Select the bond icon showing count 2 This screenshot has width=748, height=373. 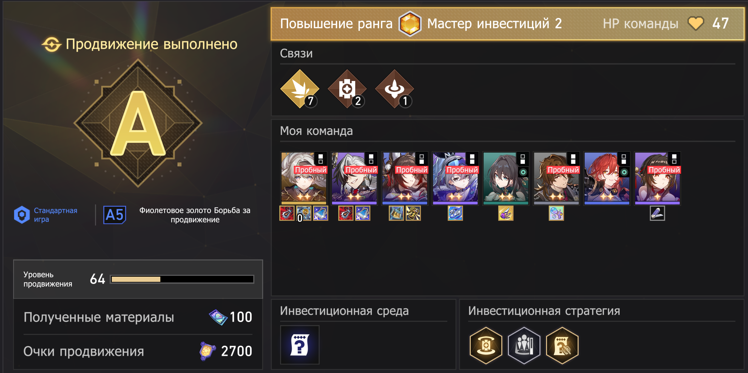tap(347, 89)
